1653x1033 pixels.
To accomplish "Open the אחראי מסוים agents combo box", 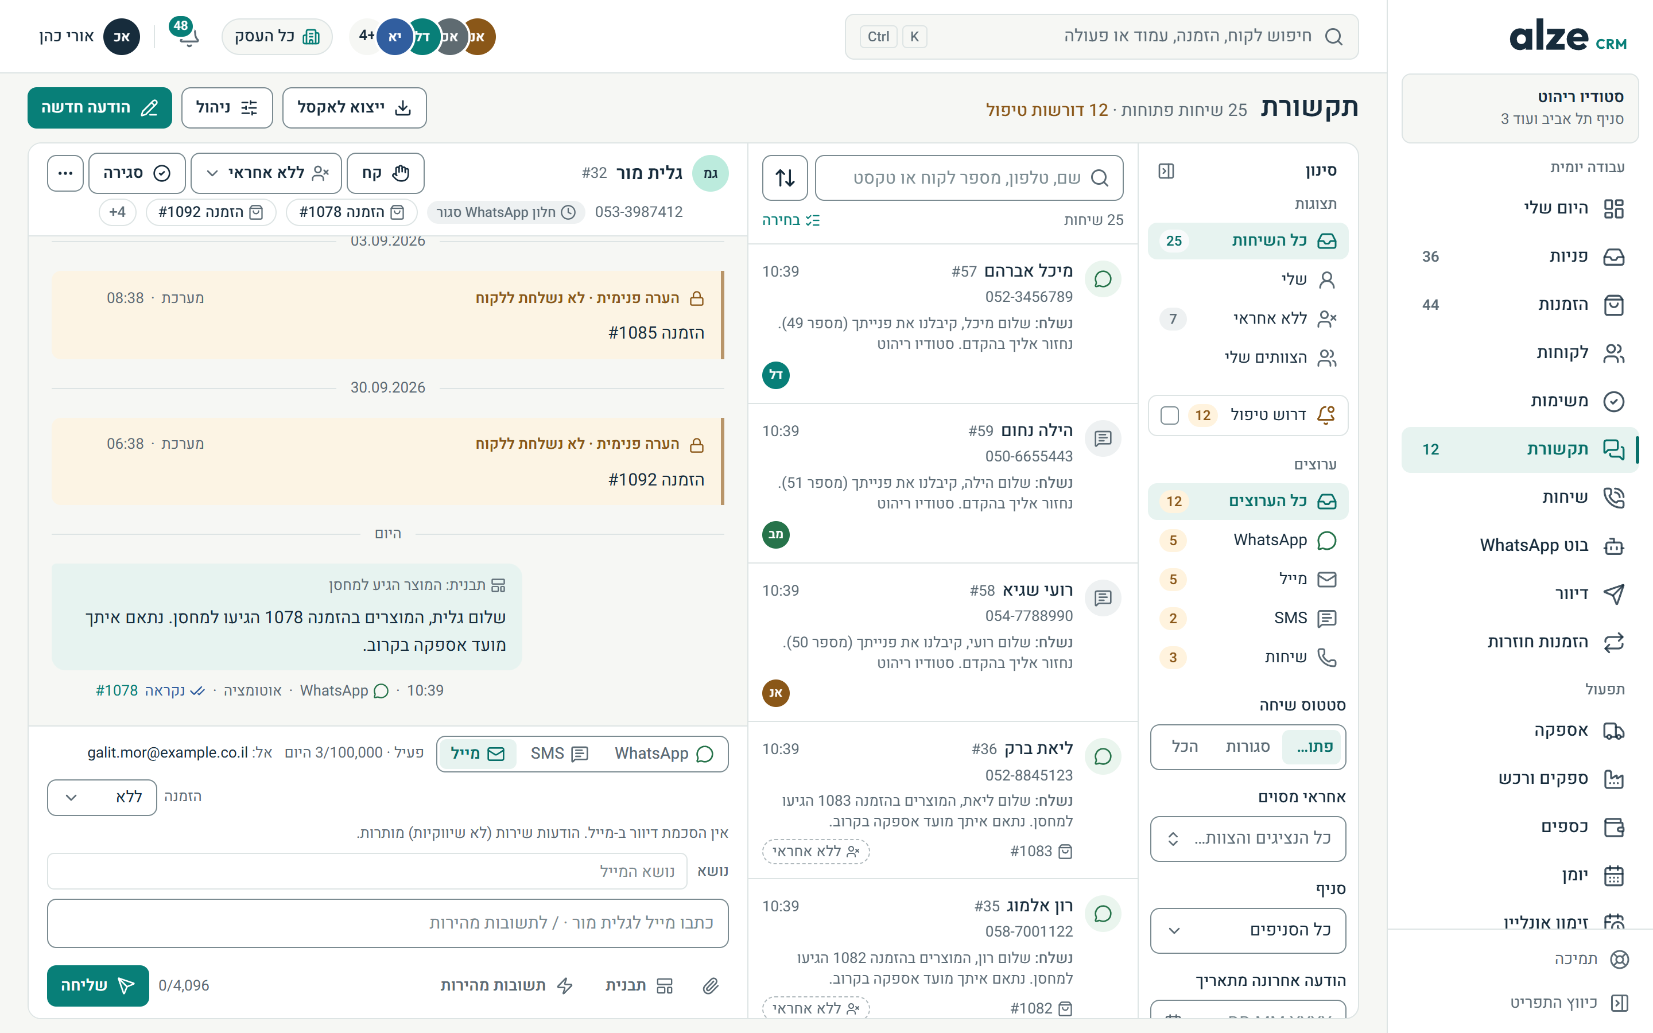I will (1248, 838).
